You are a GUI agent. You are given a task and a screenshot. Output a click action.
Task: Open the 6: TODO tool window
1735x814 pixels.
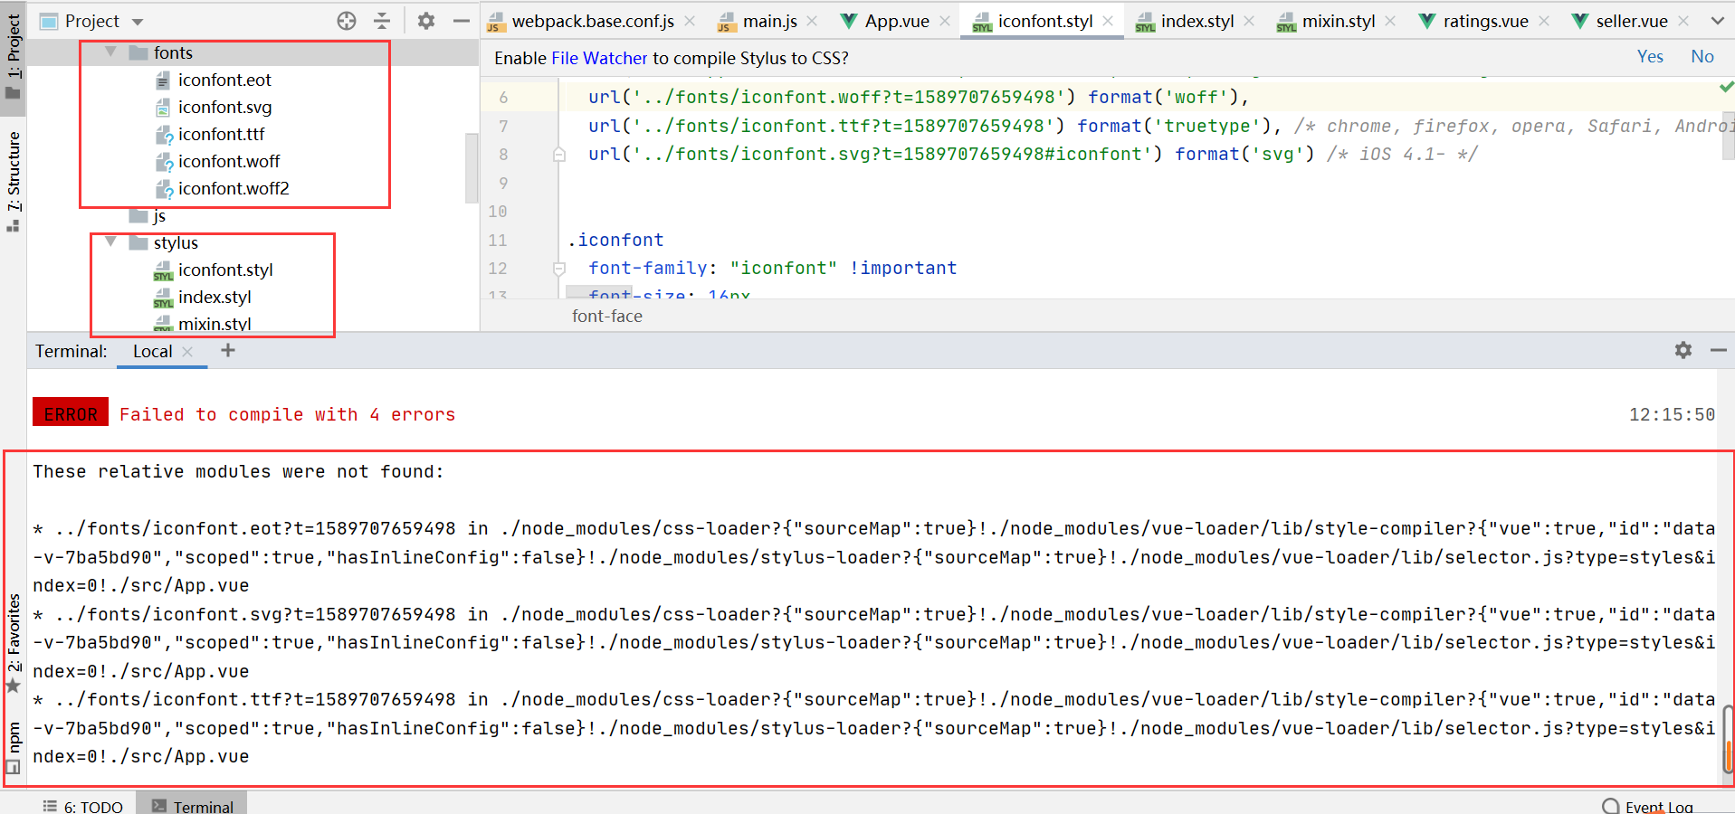83,806
